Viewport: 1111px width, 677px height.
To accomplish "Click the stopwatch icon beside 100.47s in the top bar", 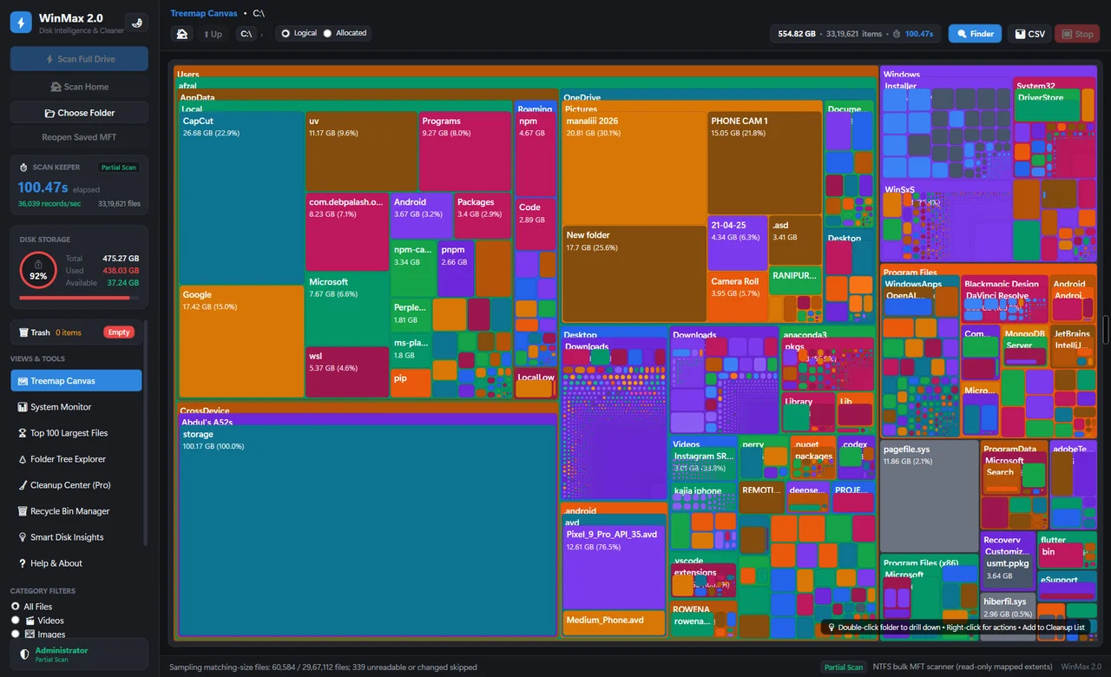I will [897, 34].
